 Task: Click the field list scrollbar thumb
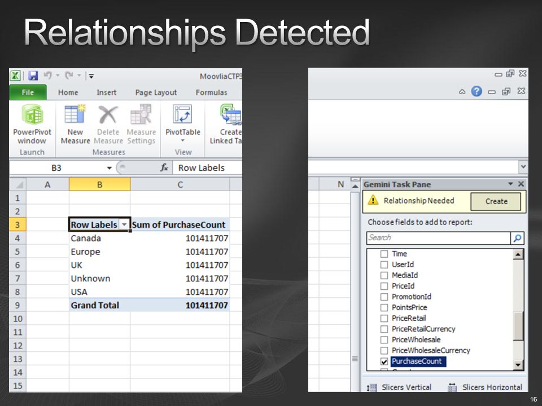(x=518, y=326)
